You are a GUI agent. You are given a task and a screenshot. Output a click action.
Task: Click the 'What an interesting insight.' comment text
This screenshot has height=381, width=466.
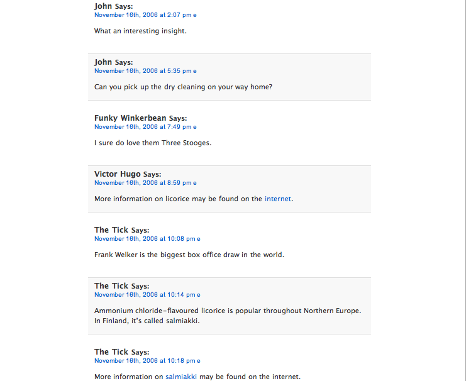(x=140, y=31)
